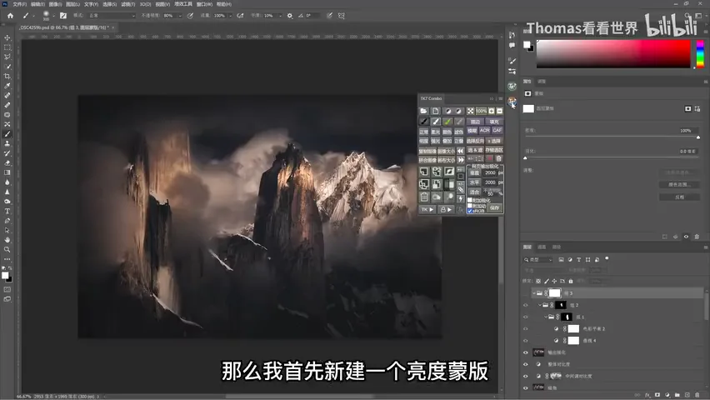
Task: Open the 窗口(W) menu
Action: pos(204,4)
